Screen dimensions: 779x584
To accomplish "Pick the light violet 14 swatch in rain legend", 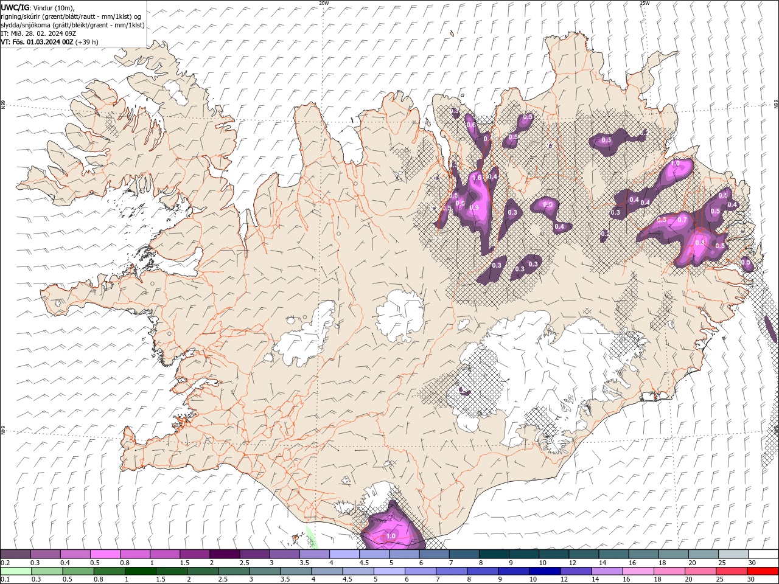I will point(607,571).
